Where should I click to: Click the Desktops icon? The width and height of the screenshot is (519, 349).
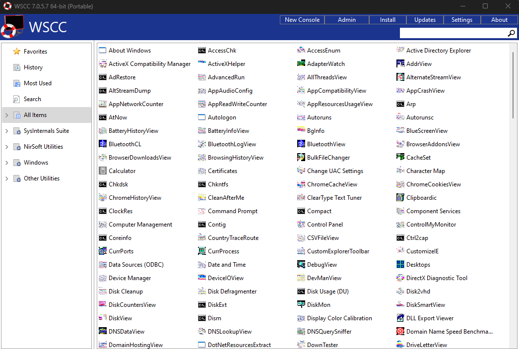pos(400,265)
